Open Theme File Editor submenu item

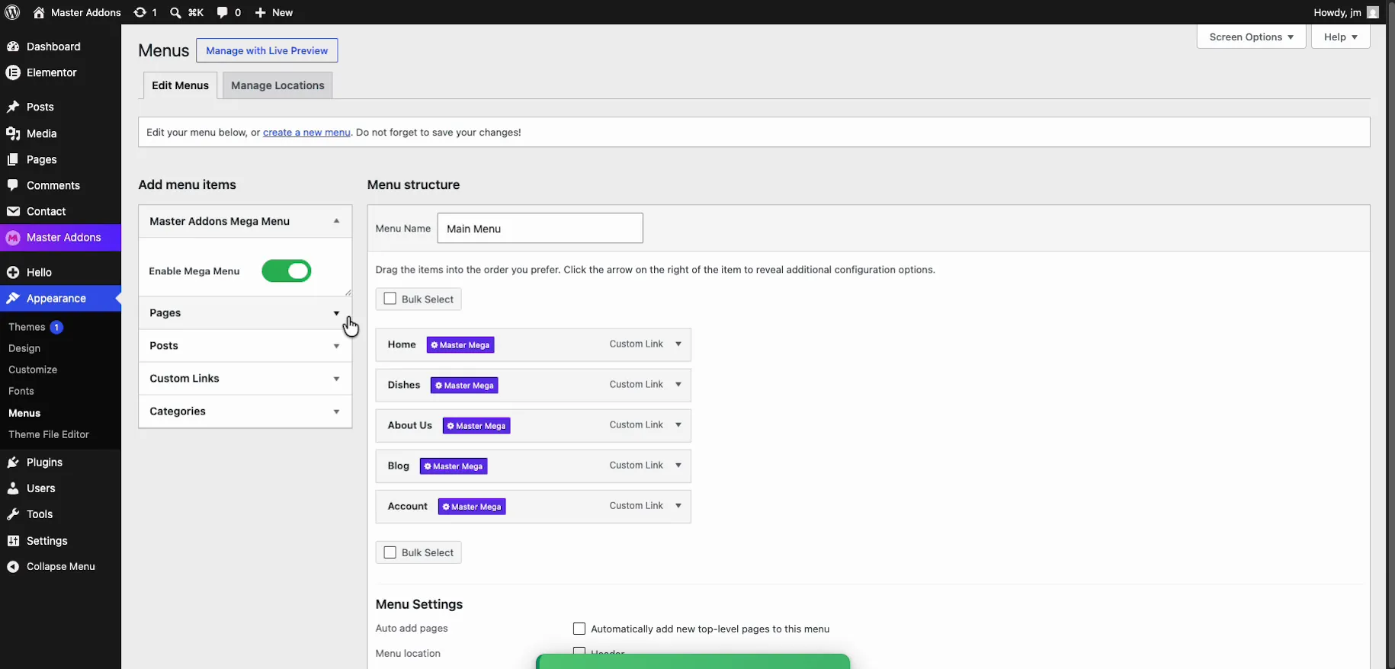point(49,434)
